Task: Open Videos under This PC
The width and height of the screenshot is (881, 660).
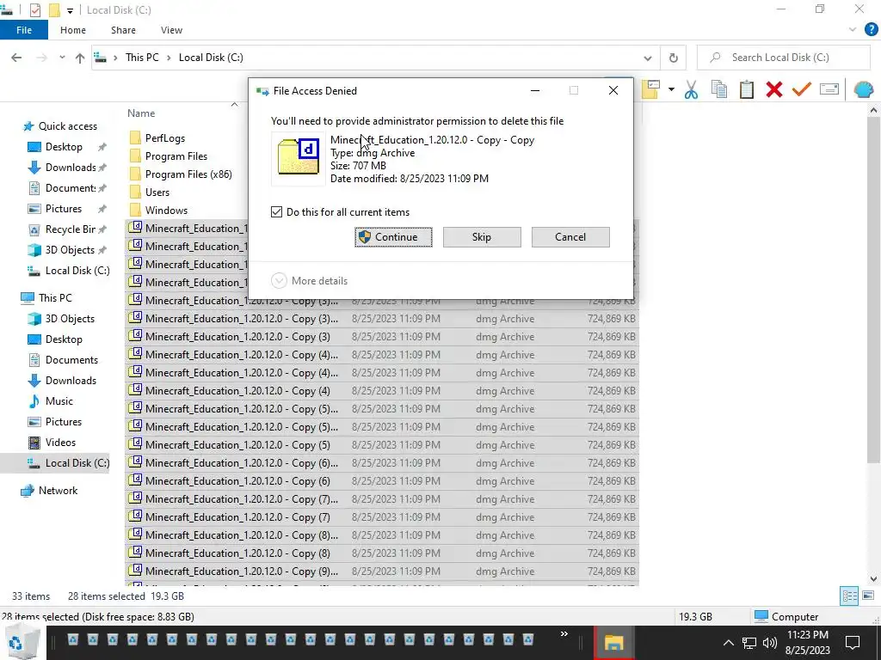Action: pos(60,443)
